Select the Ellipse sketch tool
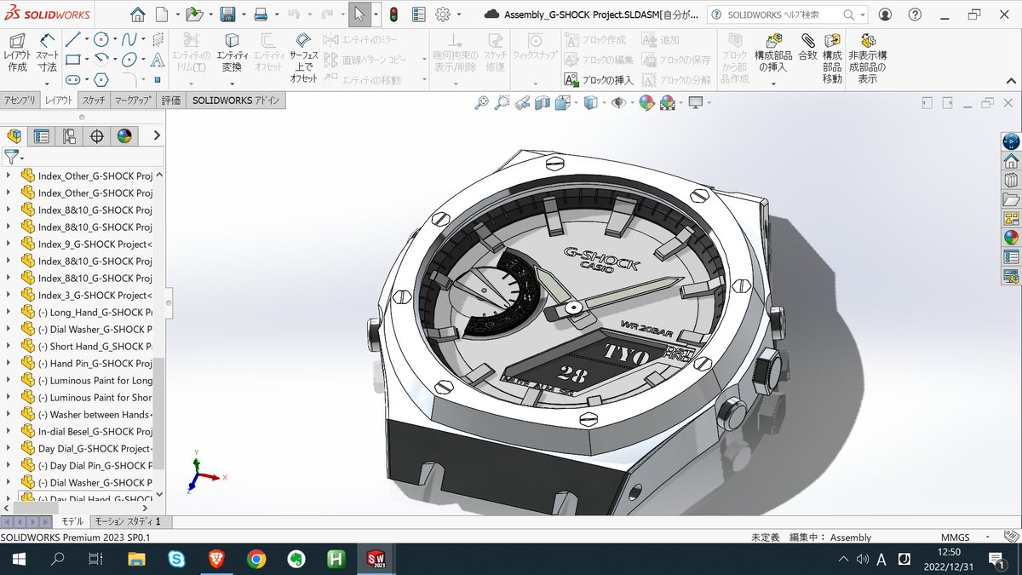This screenshot has width=1022, height=575. point(129,59)
